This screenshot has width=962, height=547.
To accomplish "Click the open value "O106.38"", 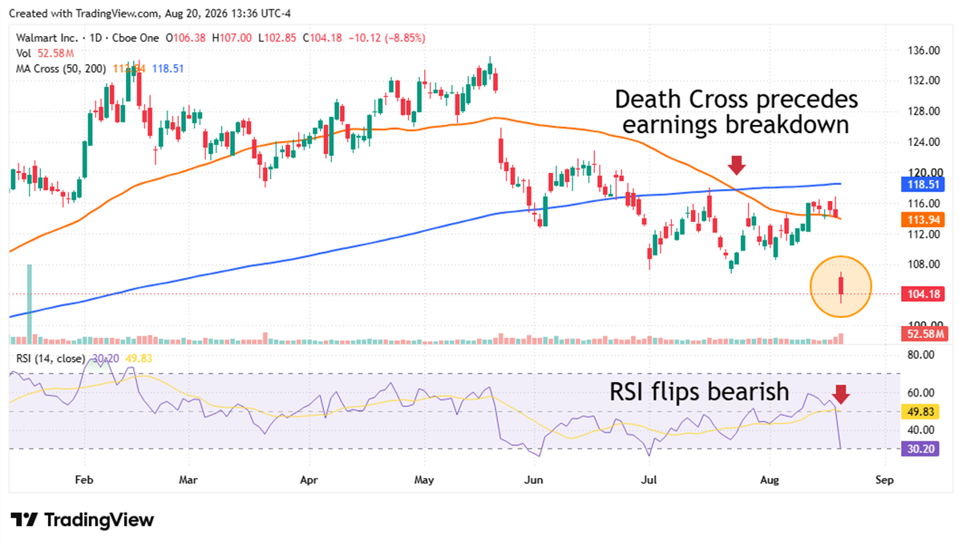I will pos(187,38).
